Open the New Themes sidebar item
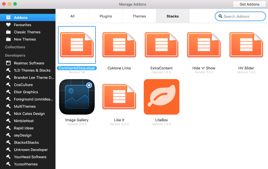 point(28,39)
